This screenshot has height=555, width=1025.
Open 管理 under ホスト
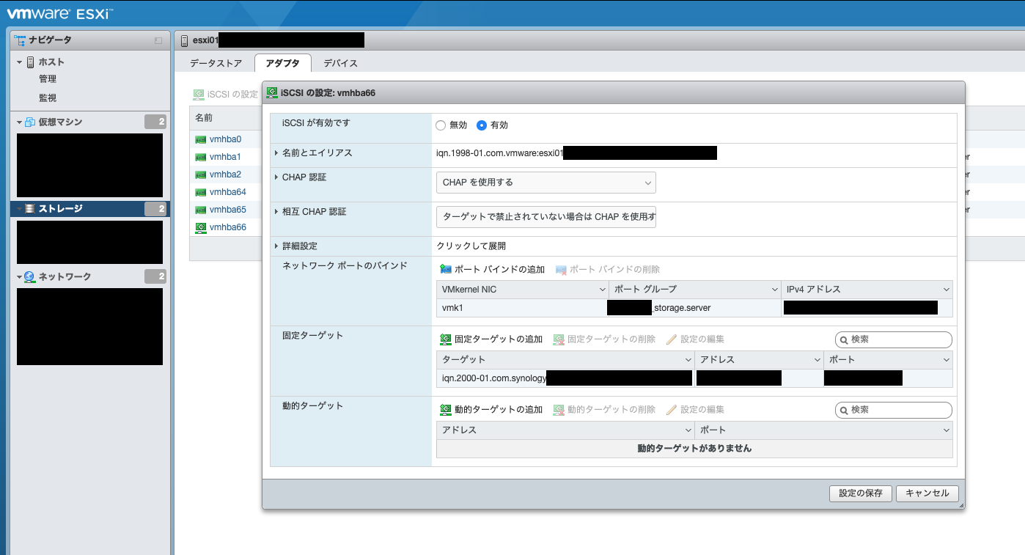[48, 79]
